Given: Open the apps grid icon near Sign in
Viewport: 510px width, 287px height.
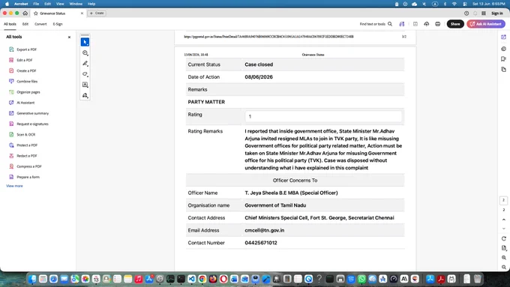Looking at the screenshot, I should tap(484, 13).
